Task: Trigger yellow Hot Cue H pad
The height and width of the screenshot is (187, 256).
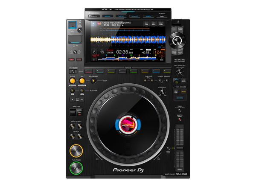Action: point(167,71)
